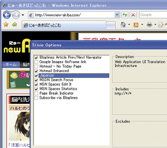Viewport: 167px width, 148px height.
Task: Stop loading with the red X icon
Action: [x=133, y=15]
